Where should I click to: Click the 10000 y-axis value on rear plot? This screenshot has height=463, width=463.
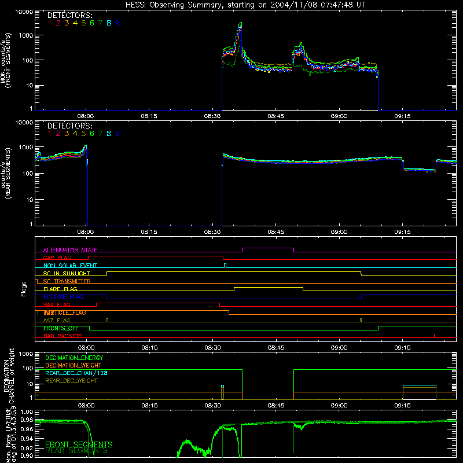tap(24, 123)
